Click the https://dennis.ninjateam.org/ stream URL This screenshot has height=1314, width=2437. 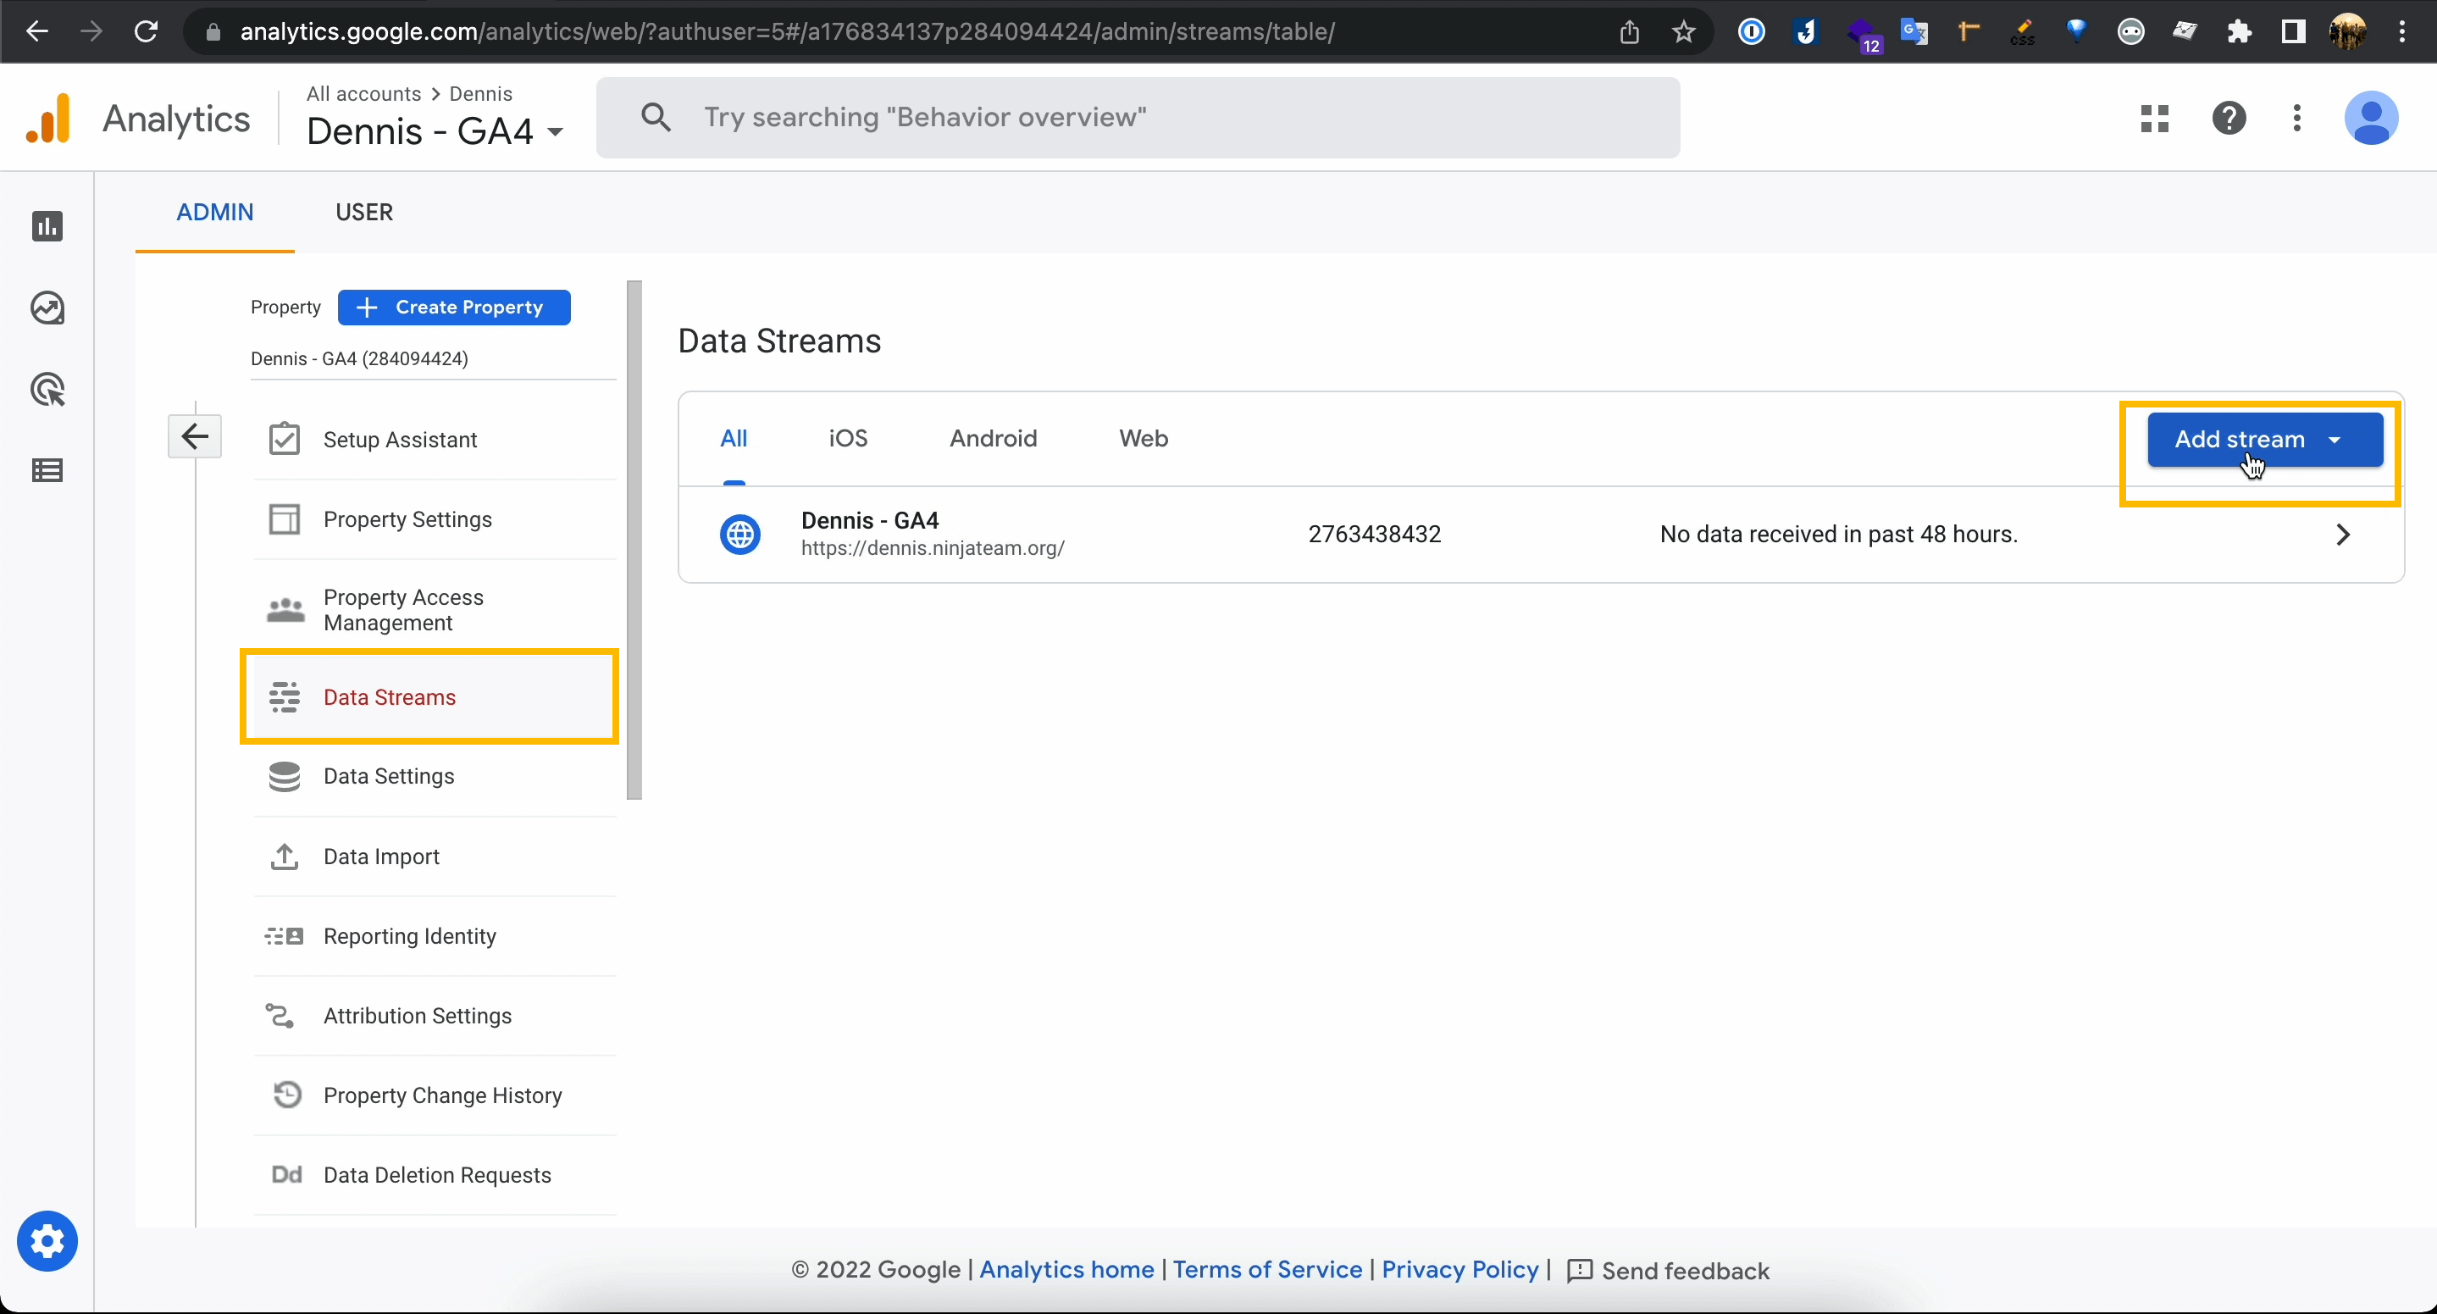point(933,549)
